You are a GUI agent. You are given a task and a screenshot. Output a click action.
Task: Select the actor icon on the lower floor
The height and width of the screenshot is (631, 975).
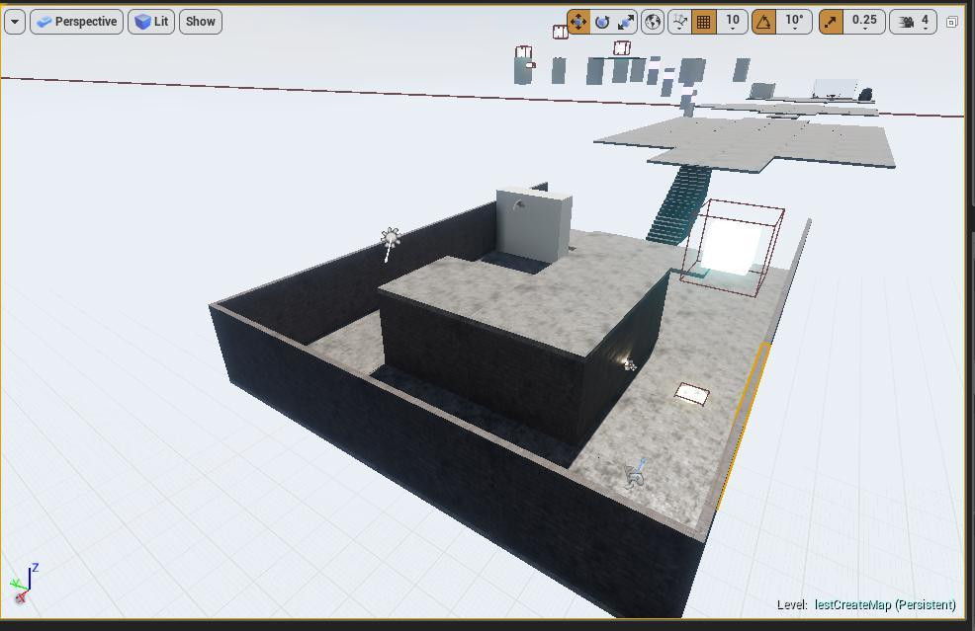coord(635,473)
